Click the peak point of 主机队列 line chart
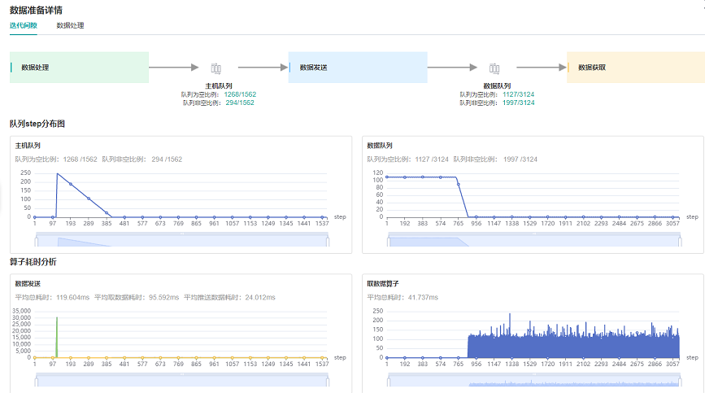This screenshot has height=393, width=705. coord(57,173)
